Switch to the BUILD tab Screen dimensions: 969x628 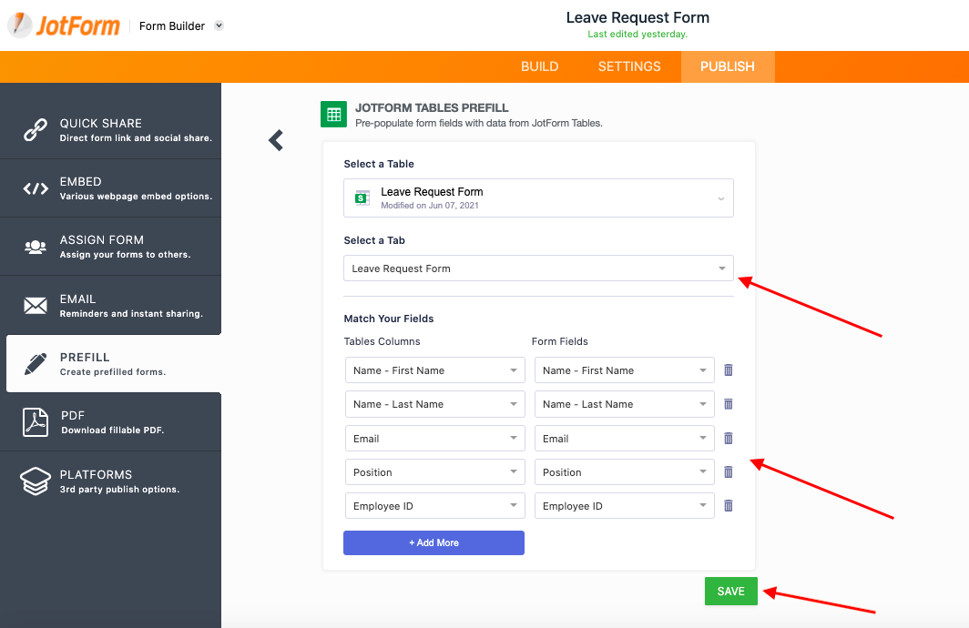[539, 66]
